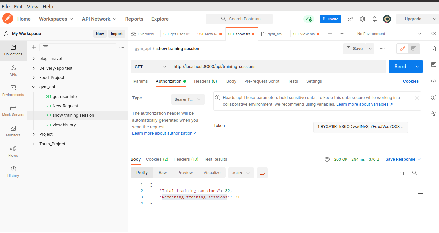Open the notifications bell

pyautogui.click(x=374, y=19)
